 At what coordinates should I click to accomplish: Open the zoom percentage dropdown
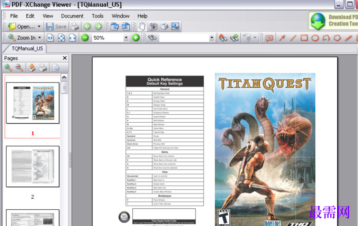tap(126, 38)
